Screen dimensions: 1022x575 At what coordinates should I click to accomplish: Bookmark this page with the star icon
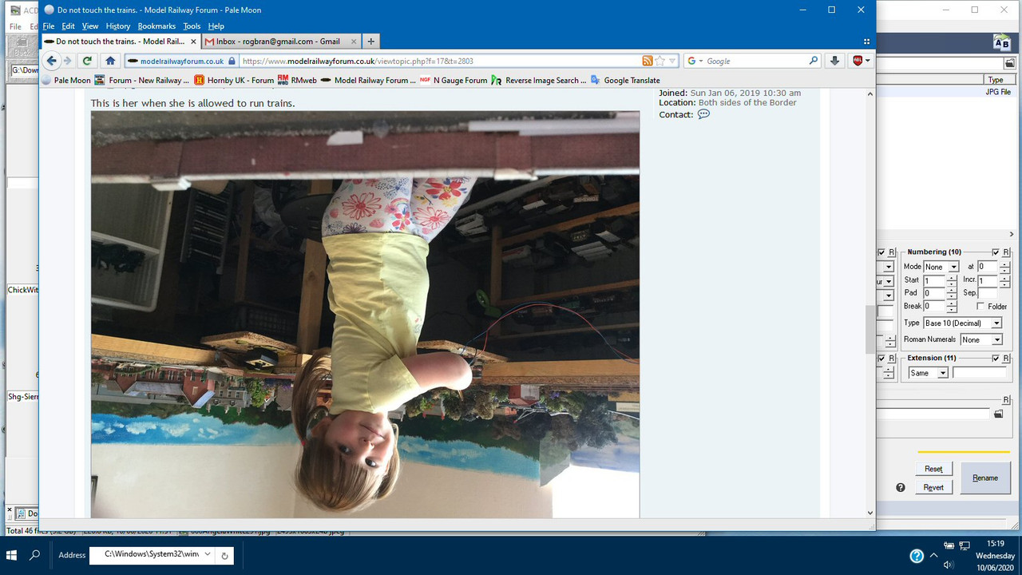coord(660,61)
